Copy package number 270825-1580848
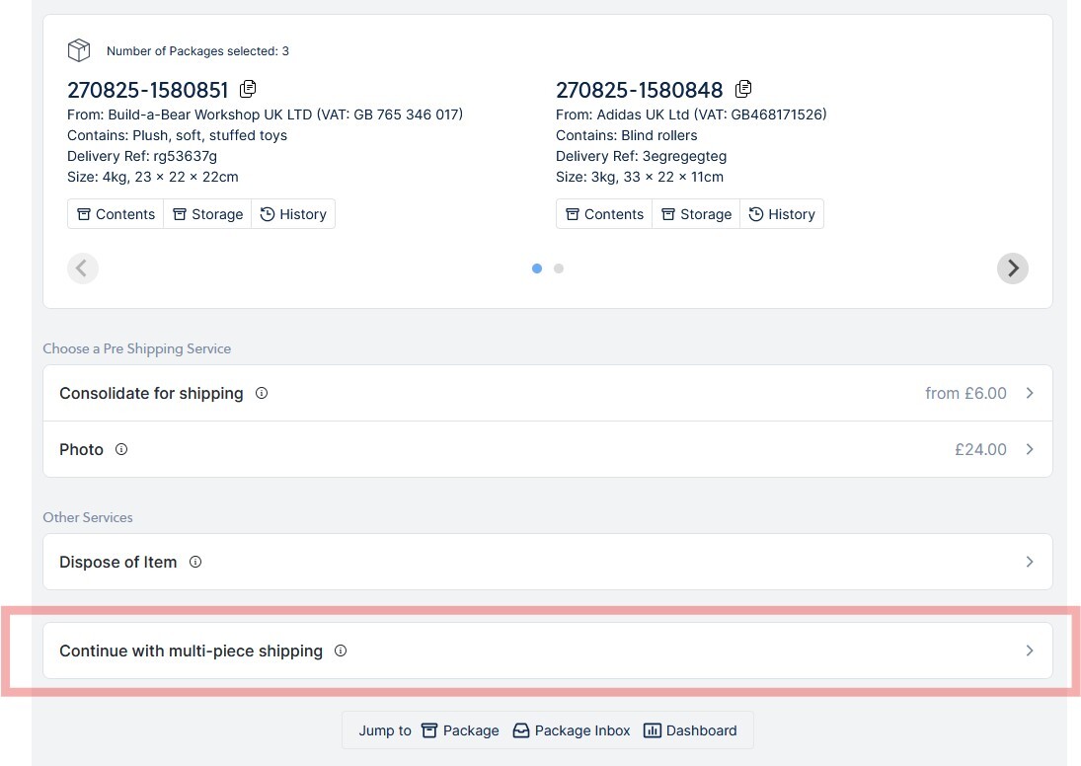 pos(743,89)
